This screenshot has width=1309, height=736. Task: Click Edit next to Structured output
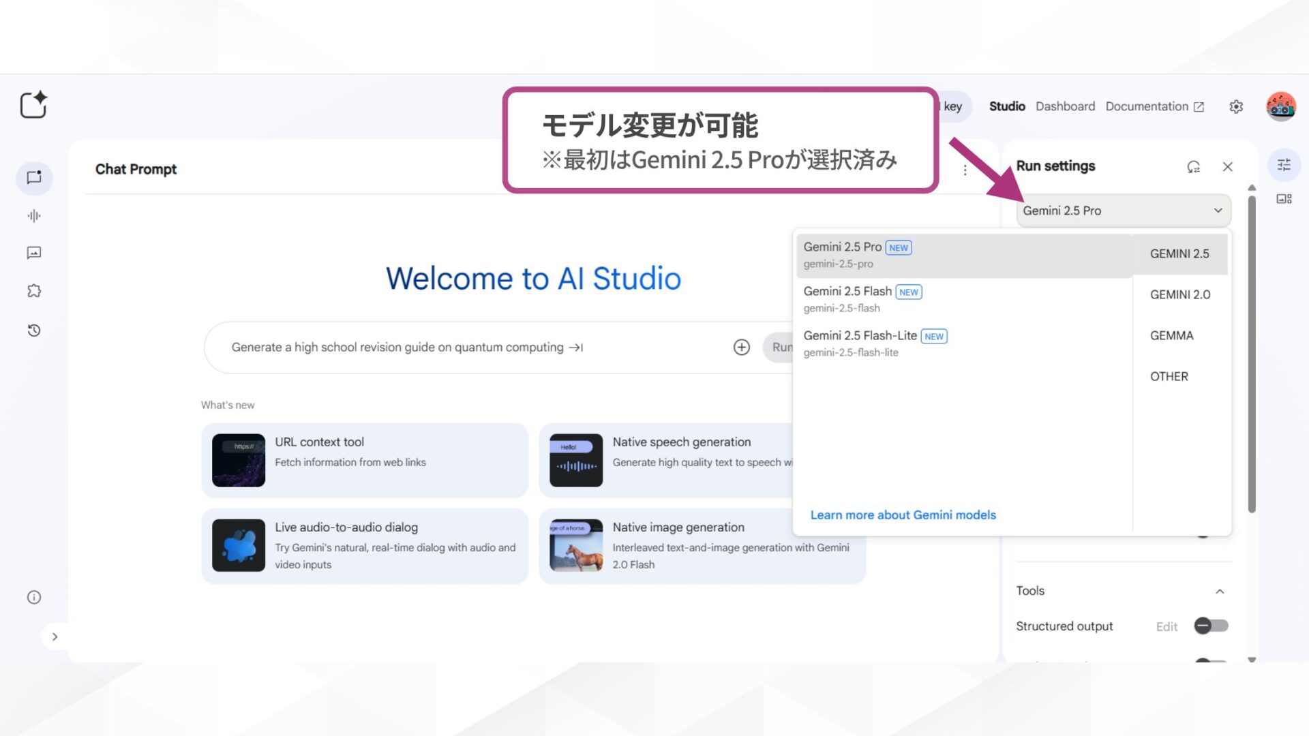(1167, 626)
